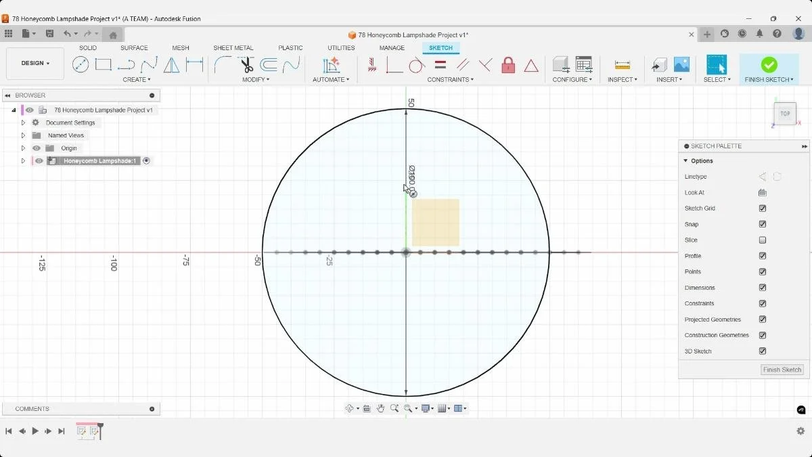Toggle the Dimensions checkbox
Screen dimensions: 812x457
tap(763, 288)
